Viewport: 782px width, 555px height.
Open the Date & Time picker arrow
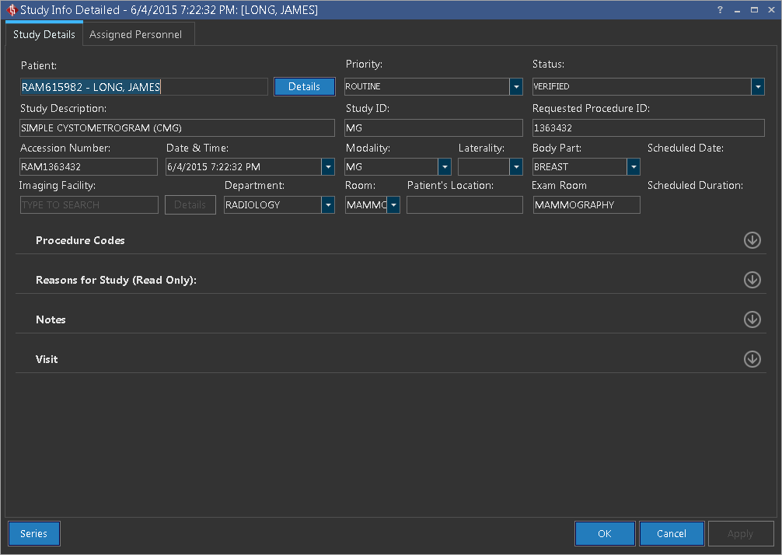[x=328, y=167]
